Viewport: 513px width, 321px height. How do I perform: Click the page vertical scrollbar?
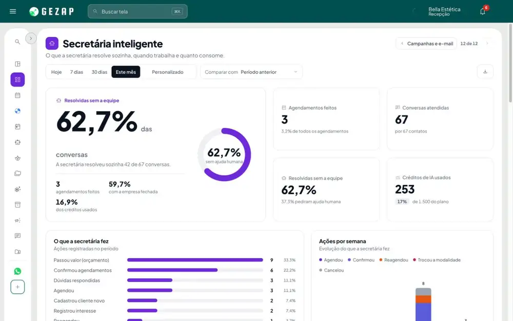point(510,63)
